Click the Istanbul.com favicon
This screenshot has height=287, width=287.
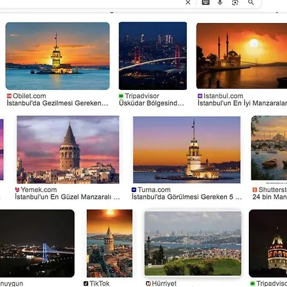click(200, 96)
